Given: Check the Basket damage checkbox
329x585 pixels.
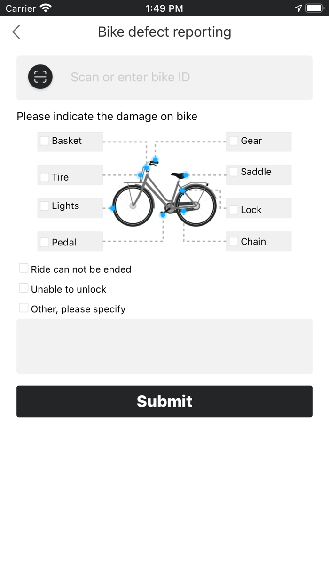Looking at the screenshot, I should click(45, 141).
